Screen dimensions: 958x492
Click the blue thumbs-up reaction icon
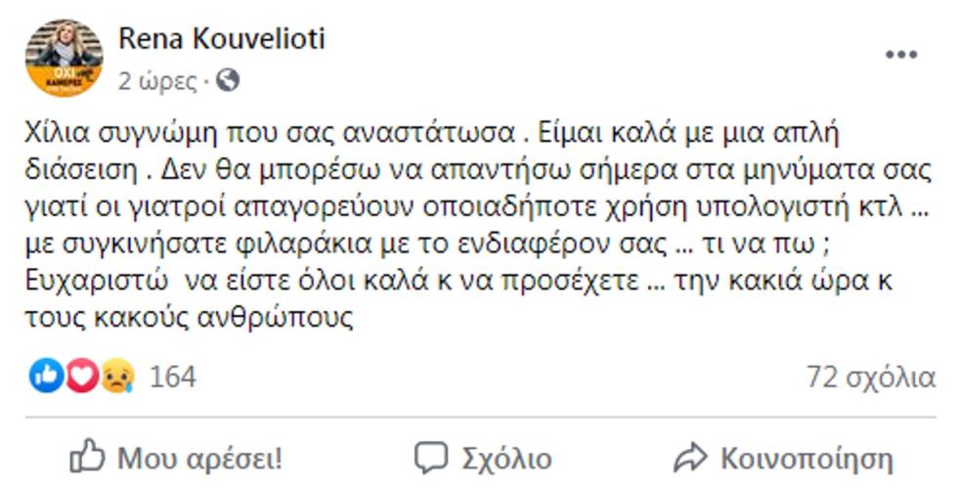pyautogui.click(x=44, y=376)
